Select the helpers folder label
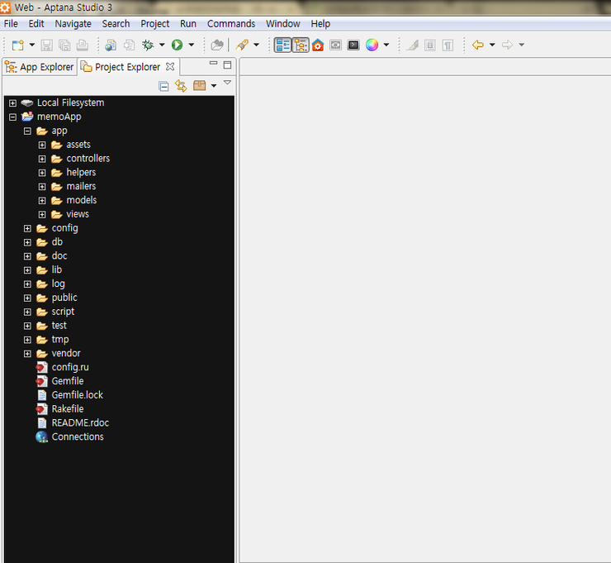 point(81,173)
